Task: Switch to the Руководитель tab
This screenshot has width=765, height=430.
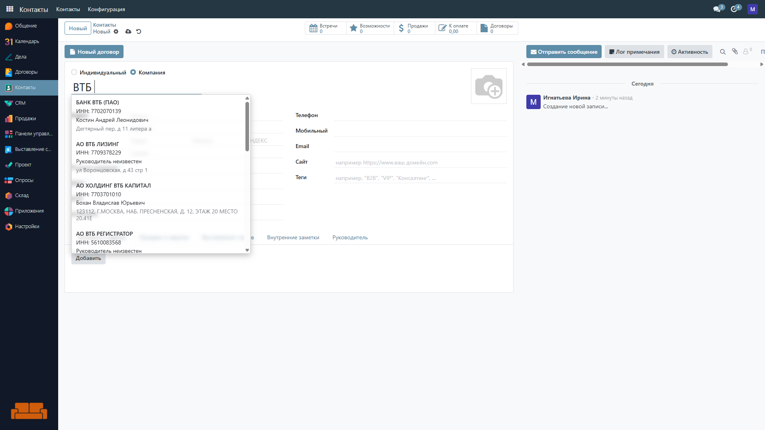Action: point(350,237)
